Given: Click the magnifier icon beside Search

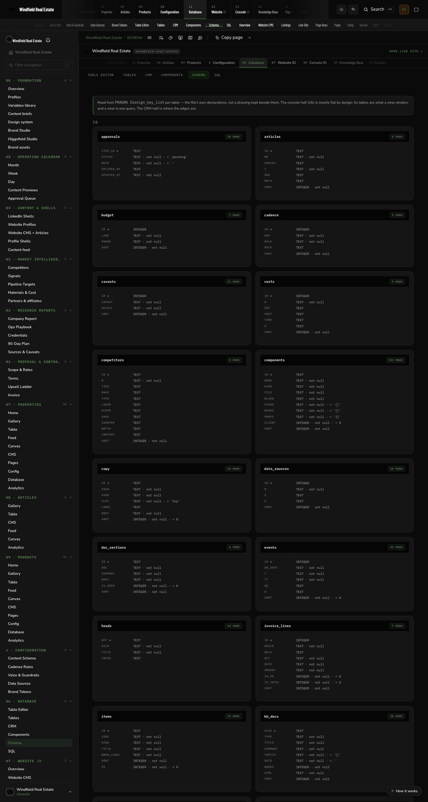Looking at the screenshot, I should [x=366, y=10].
